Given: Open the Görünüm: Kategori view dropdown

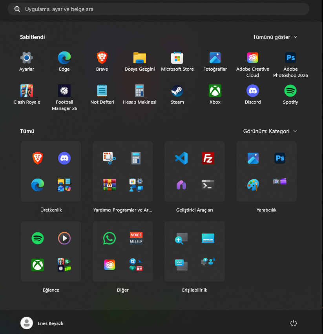Looking at the screenshot, I should pos(270,131).
